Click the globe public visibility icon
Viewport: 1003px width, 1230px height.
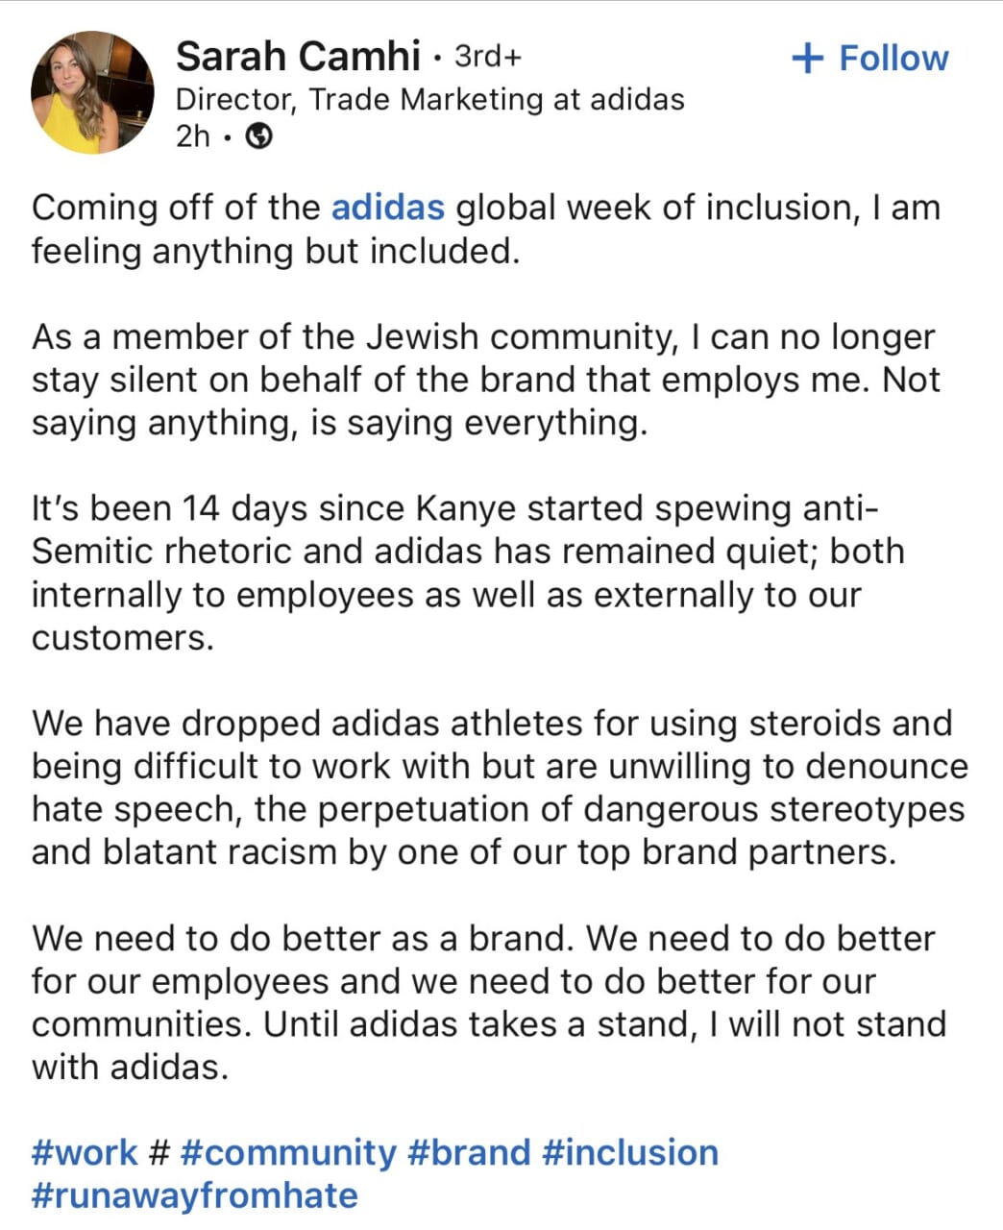coord(258,136)
